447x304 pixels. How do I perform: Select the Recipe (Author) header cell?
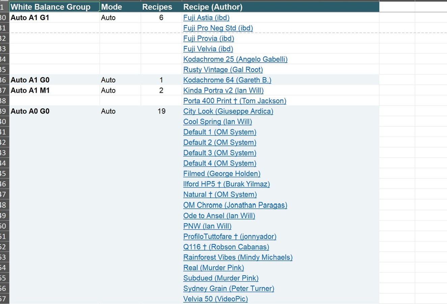281,7
